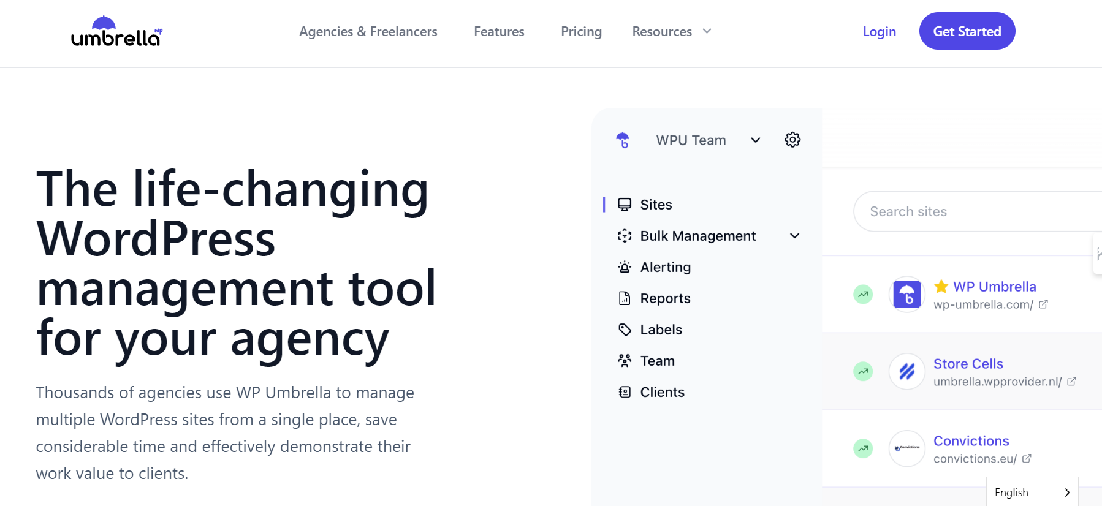Open external link icon for umbrella.wpprovider.nl

click(1071, 381)
